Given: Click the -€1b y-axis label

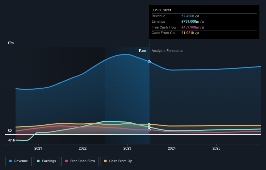Looking at the screenshot, I should coord(11,140).
